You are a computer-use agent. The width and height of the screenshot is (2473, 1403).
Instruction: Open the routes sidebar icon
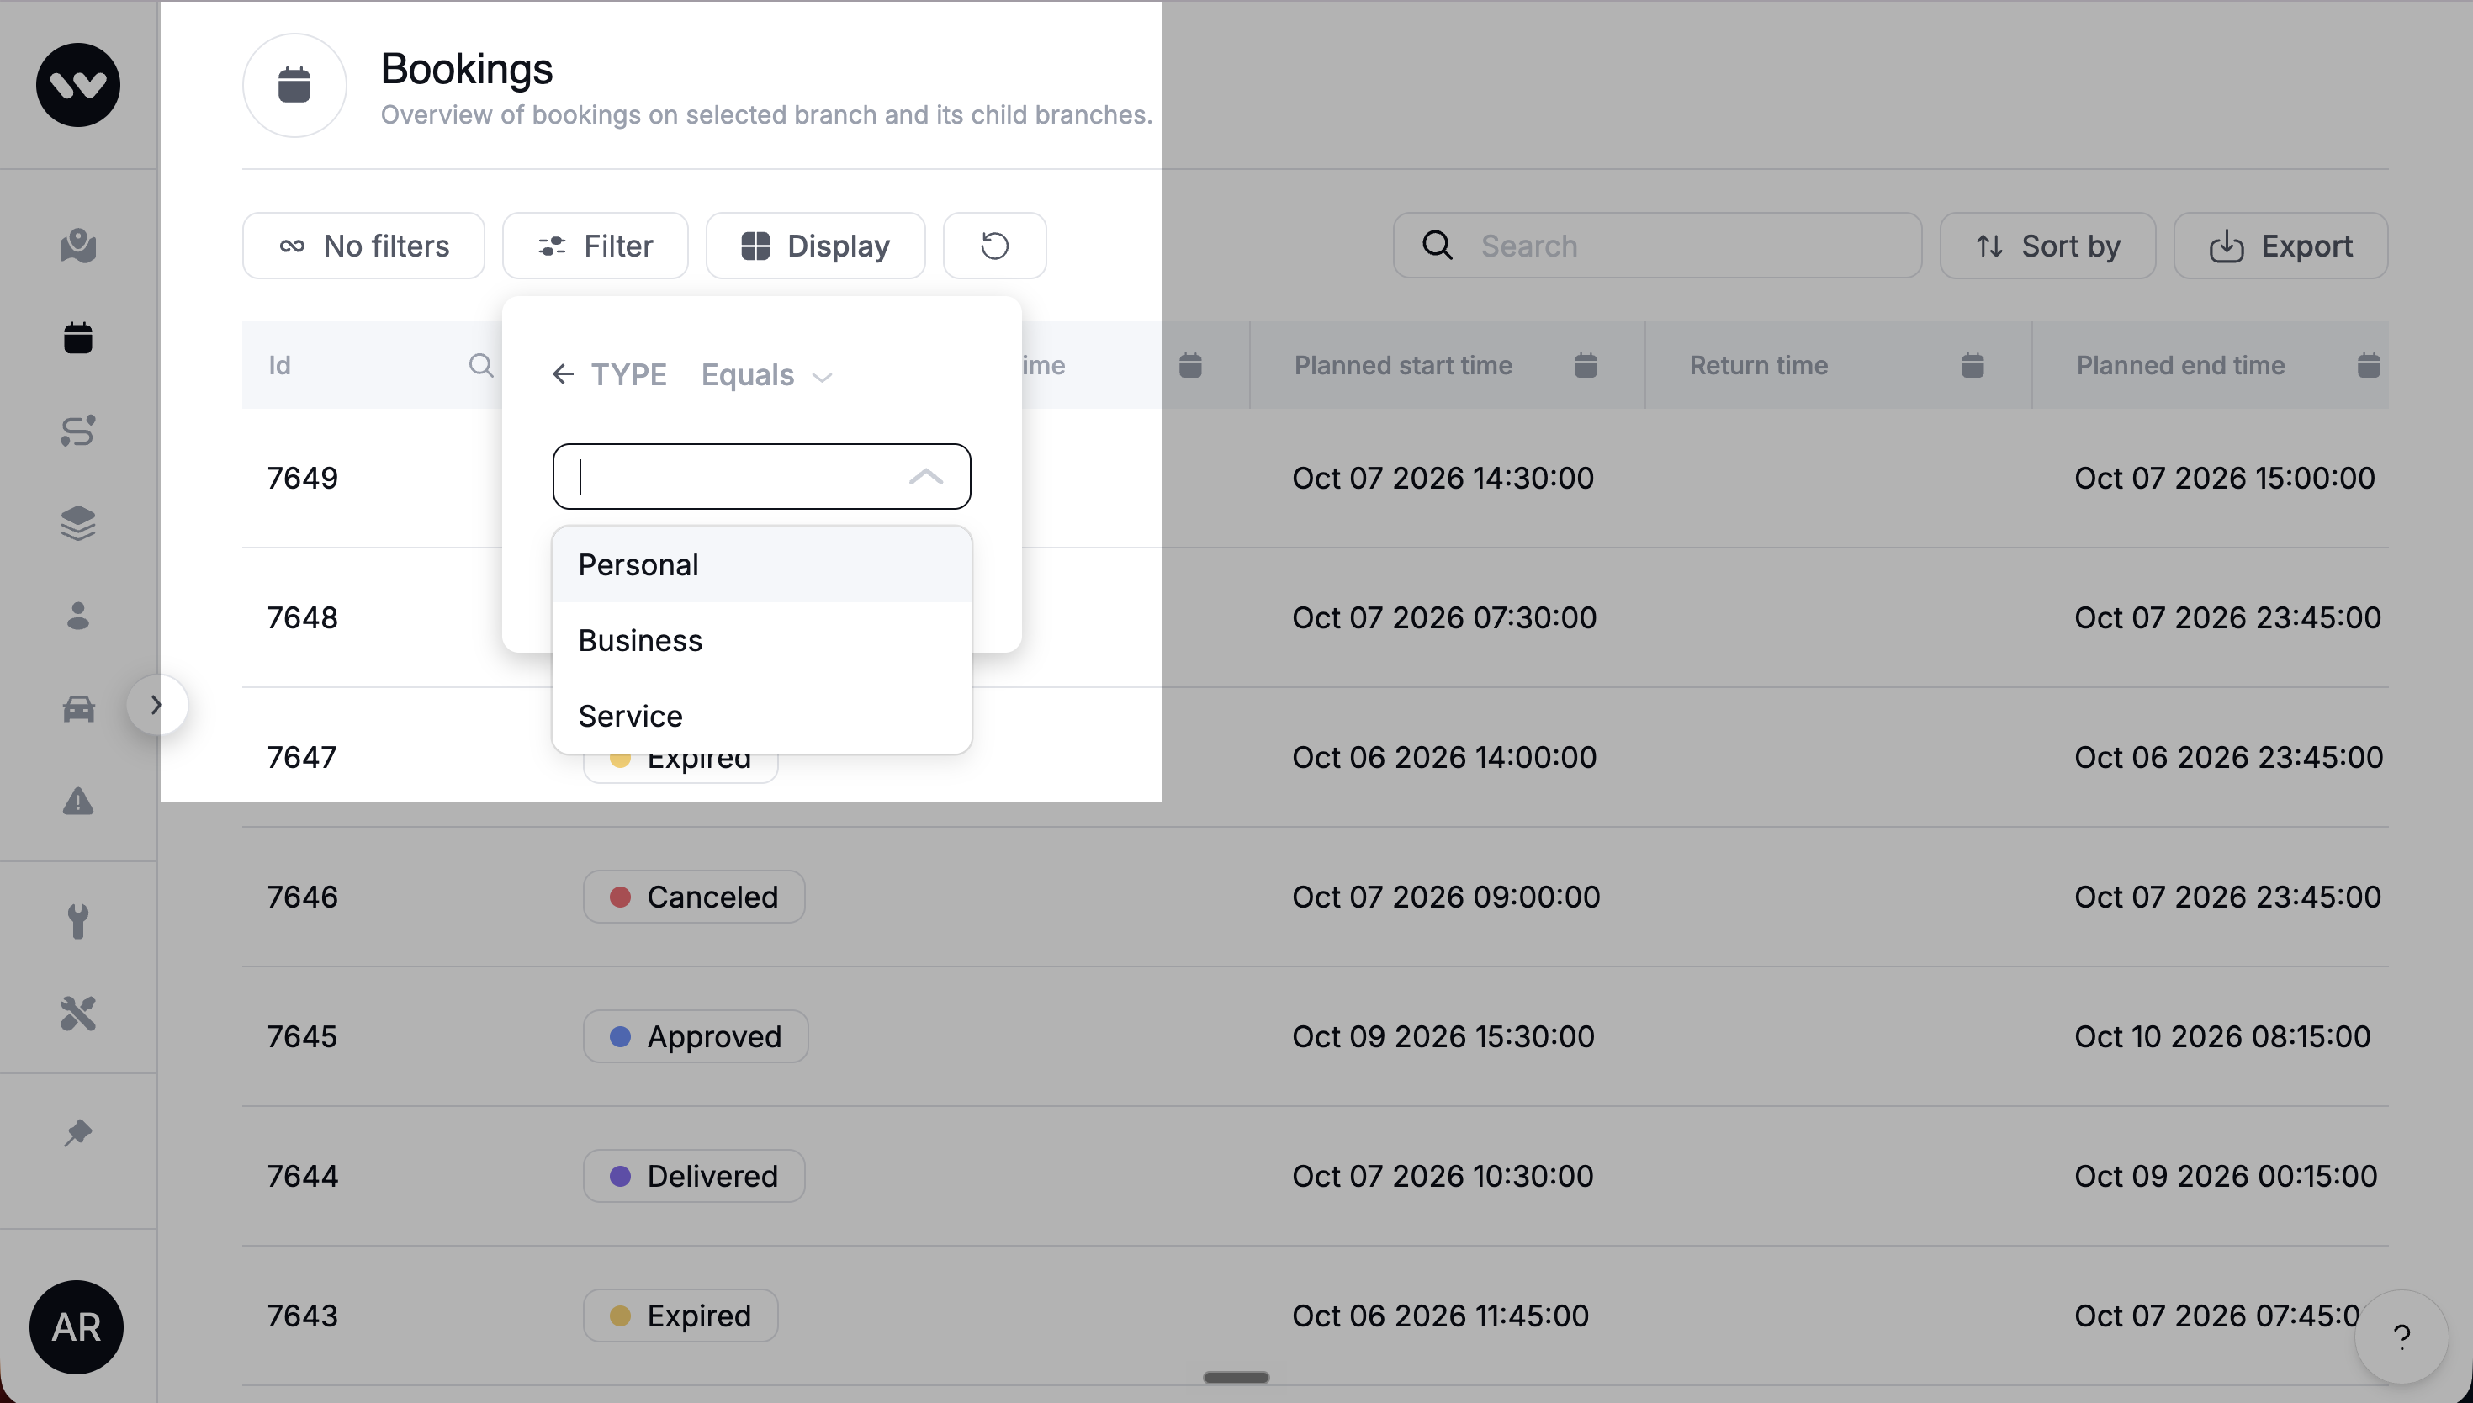[x=78, y=431]
